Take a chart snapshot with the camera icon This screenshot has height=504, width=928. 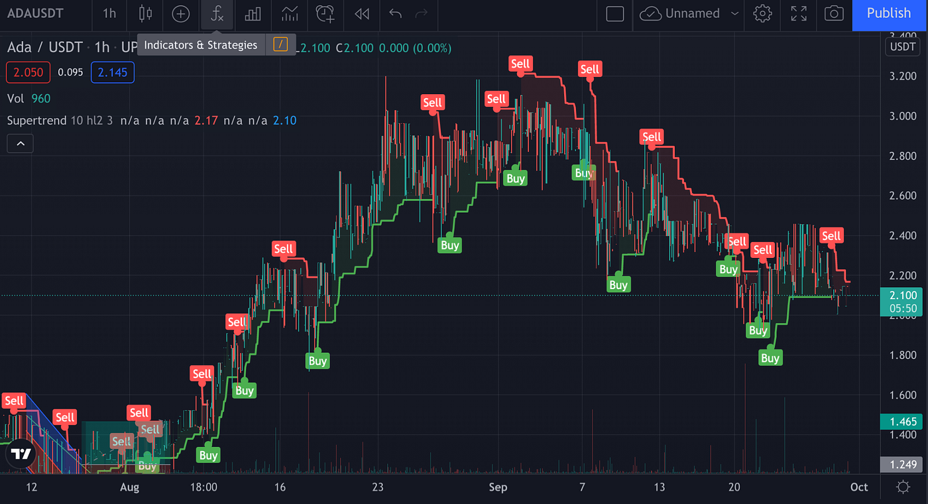pos(833,14)
